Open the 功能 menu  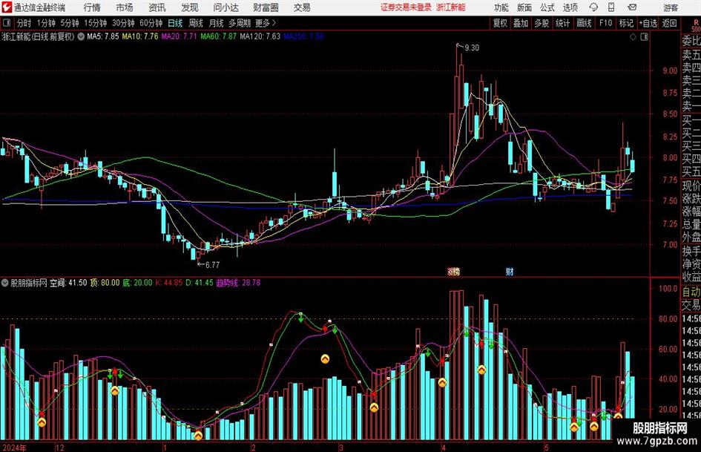[501, 7]
